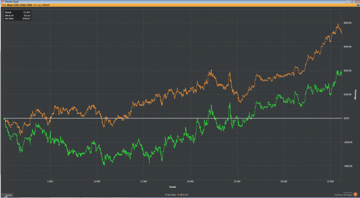Close the Results Graph window
Viewport: 360px width, 198px height.
point(357,2)
